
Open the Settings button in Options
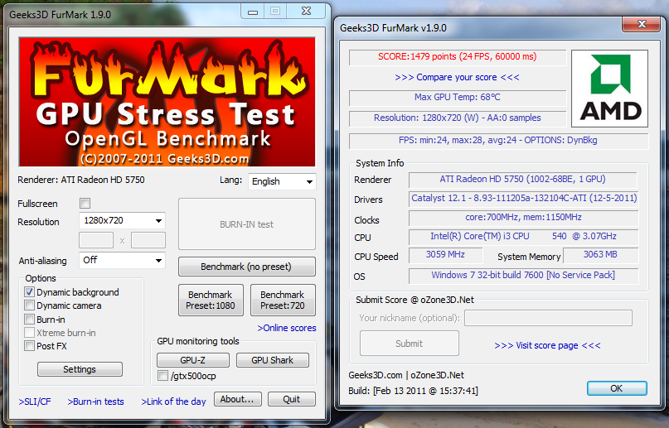point(80,369)
